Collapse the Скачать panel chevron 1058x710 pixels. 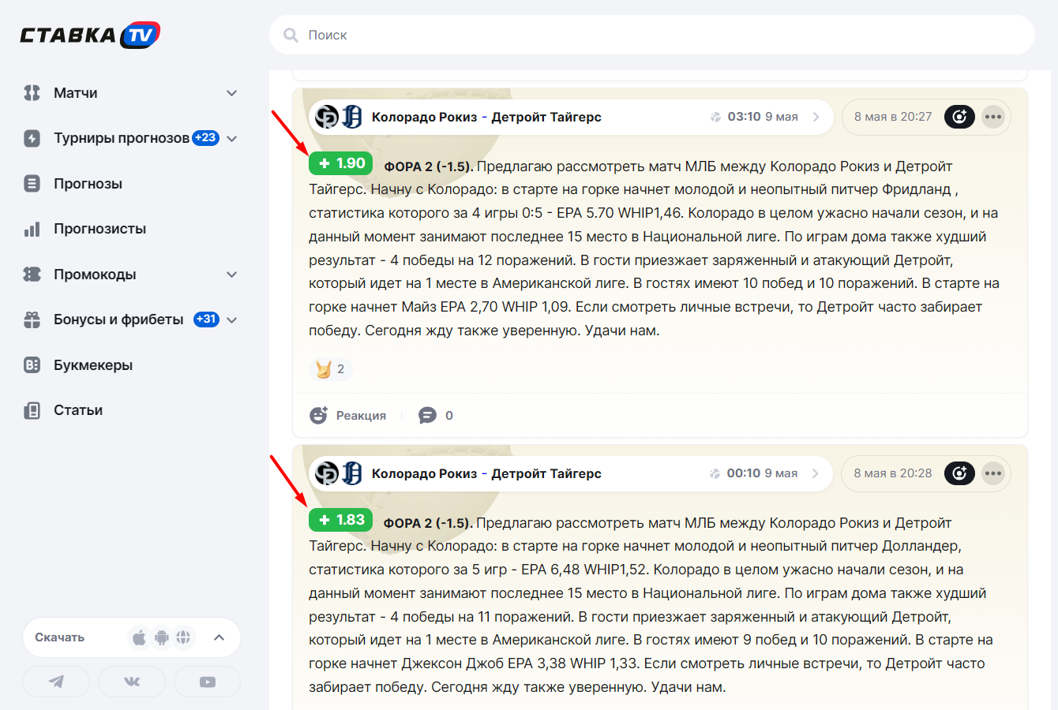[x=219, y=637]
